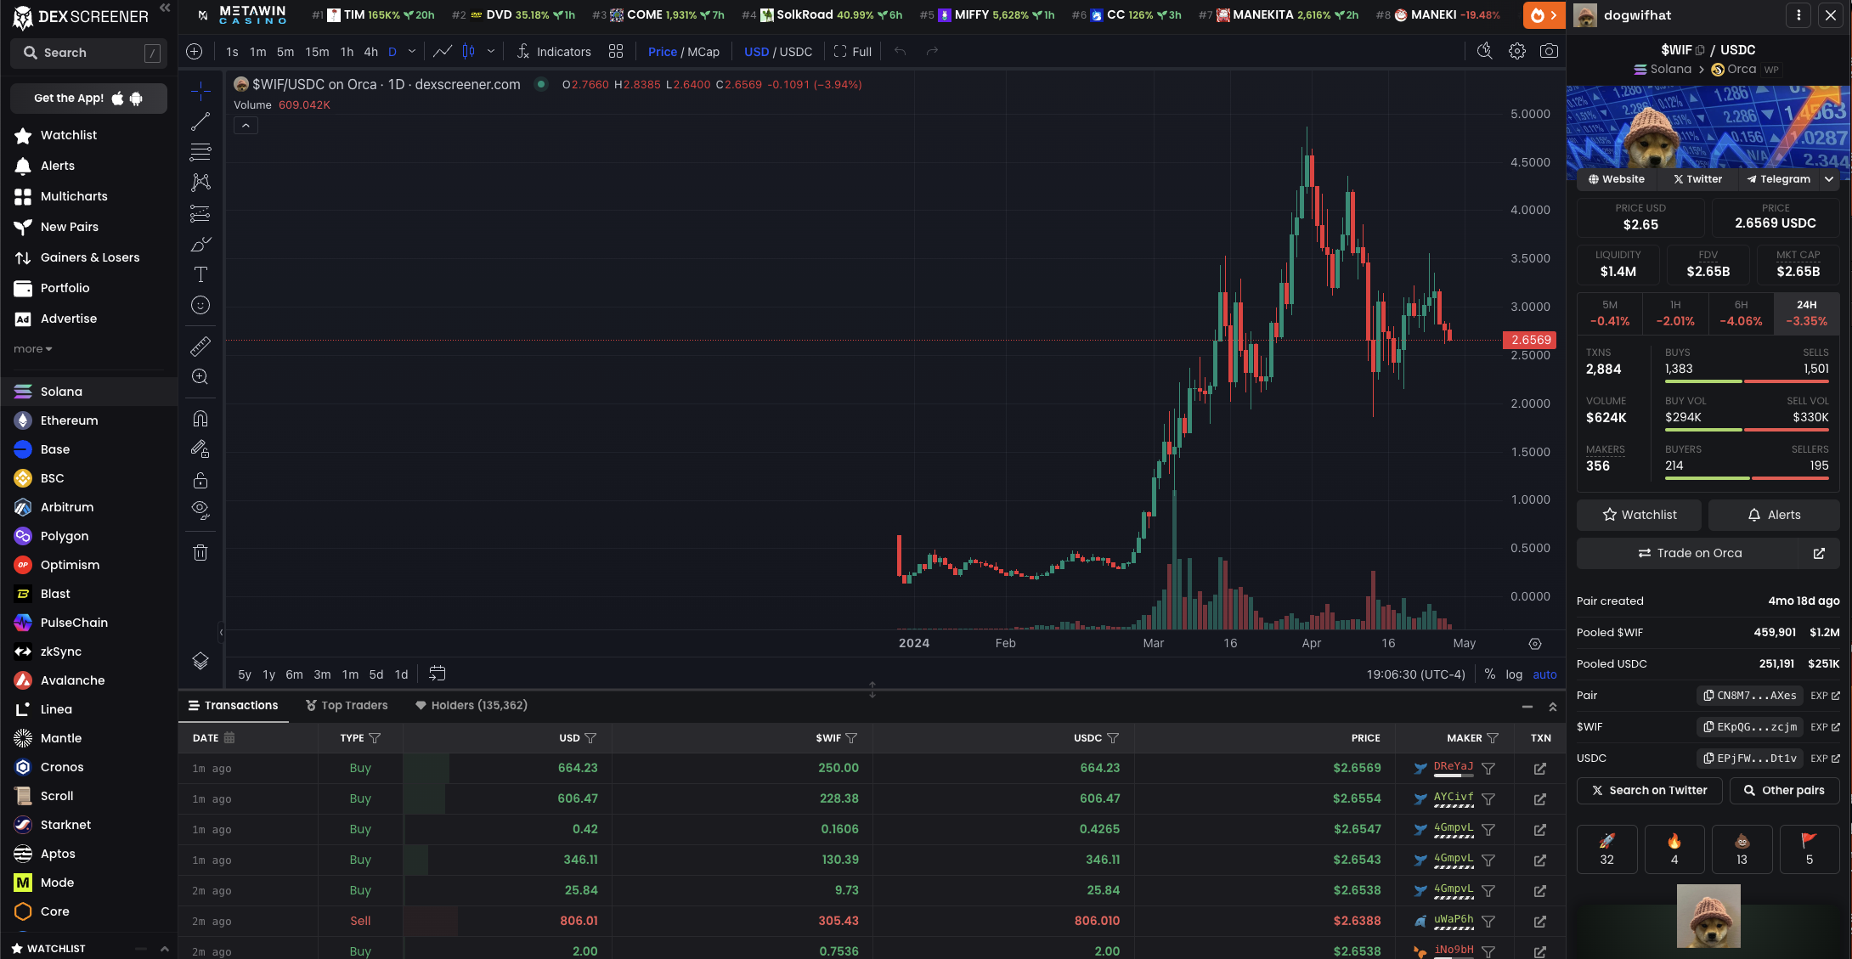Open chart settings gear icon
The image size is (1852, 959).
tap(1516, 52)
